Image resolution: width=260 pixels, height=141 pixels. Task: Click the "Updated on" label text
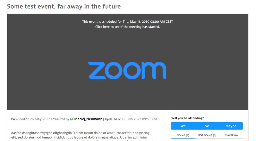coord(113,119)
